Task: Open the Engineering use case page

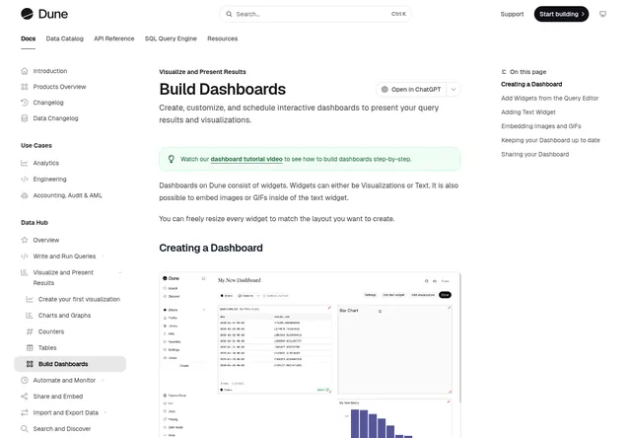Action: 49,180
